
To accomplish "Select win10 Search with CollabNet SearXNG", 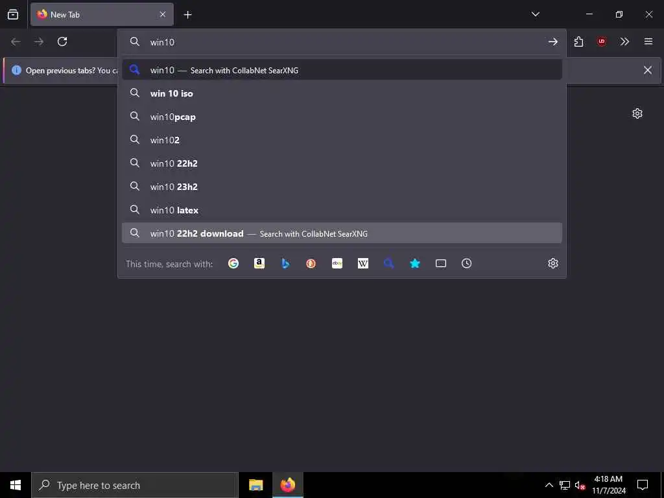I will click(342, 70).
